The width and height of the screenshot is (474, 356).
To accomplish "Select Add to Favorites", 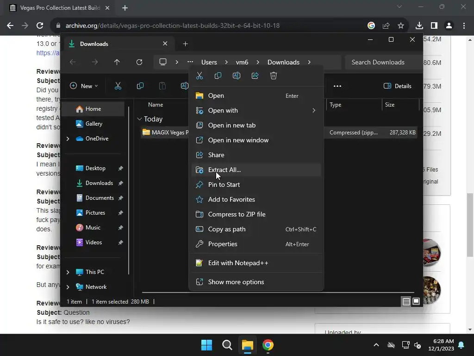I will pos(256,199).
